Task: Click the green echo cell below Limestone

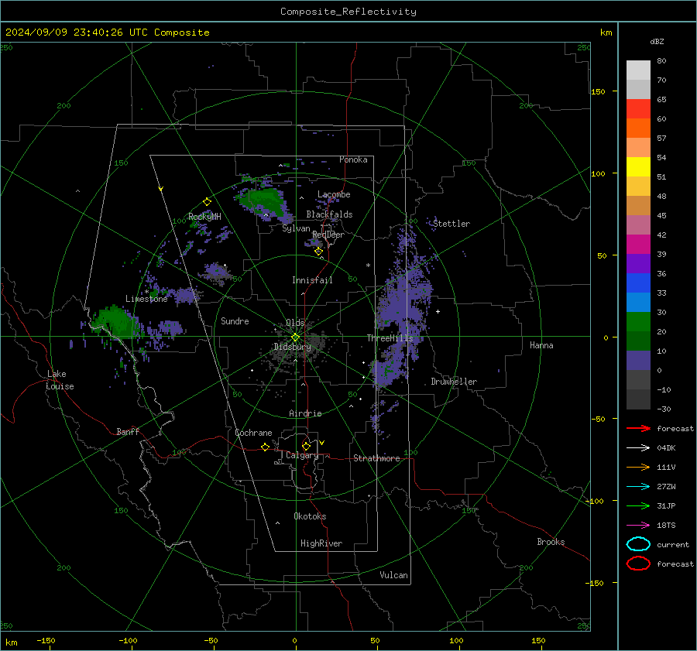Action: pyautogui.click(x=115, y=322)
